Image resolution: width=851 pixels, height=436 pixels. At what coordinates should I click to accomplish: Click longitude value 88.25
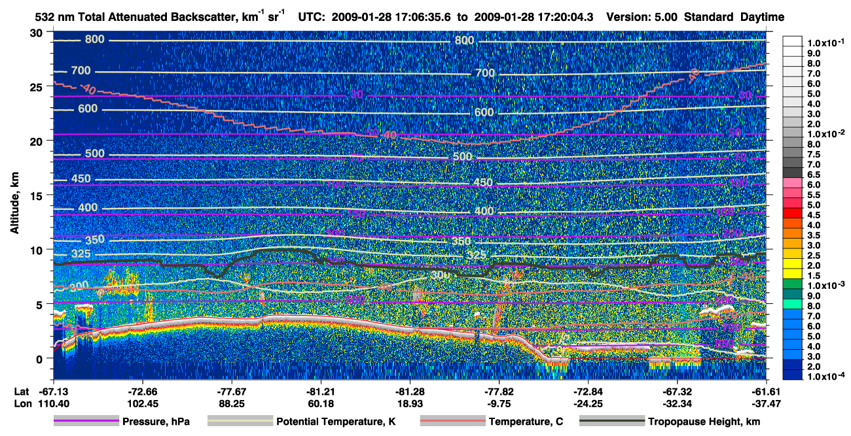[231, 403]
